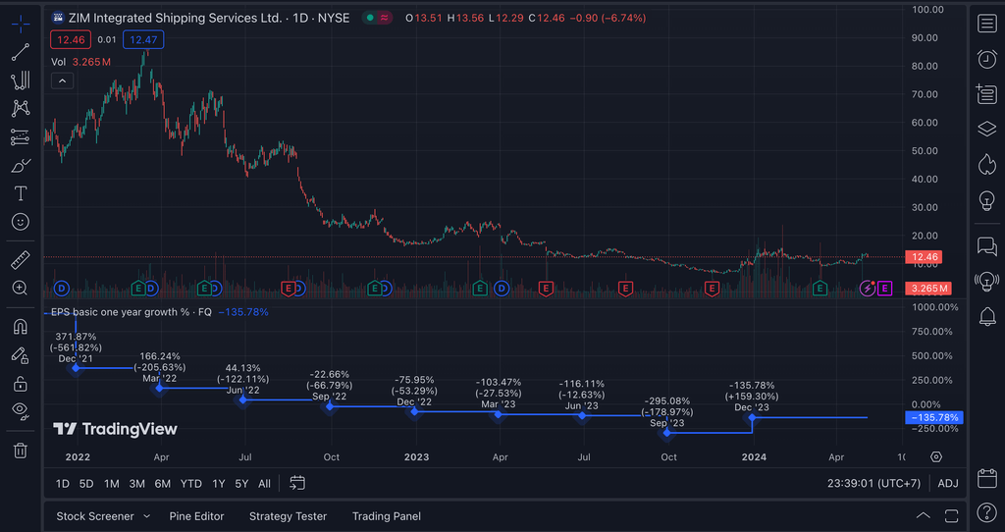Show notifications via the bell icon
Screen dimensions: 1005x532
click(x=986, y=316)
